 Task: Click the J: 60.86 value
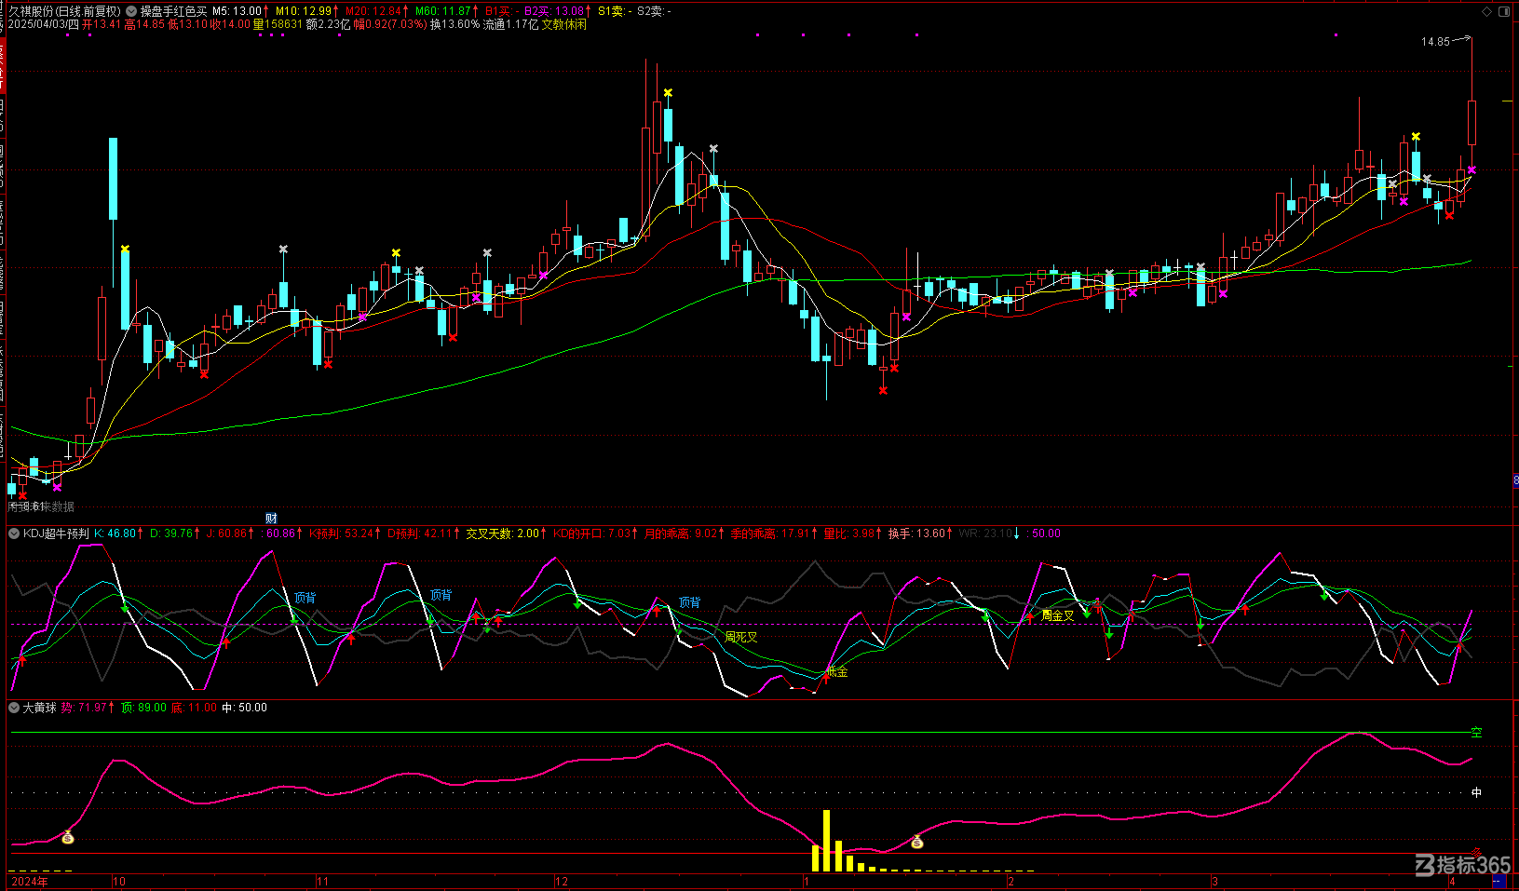[x=226, y=533]
